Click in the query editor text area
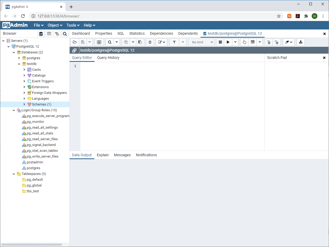329x247 pixels. (172, 106)
